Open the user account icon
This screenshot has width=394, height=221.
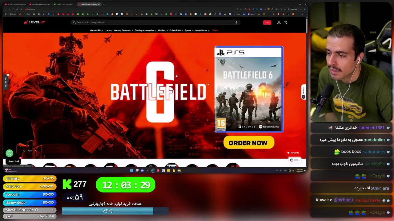click(279, 22)
